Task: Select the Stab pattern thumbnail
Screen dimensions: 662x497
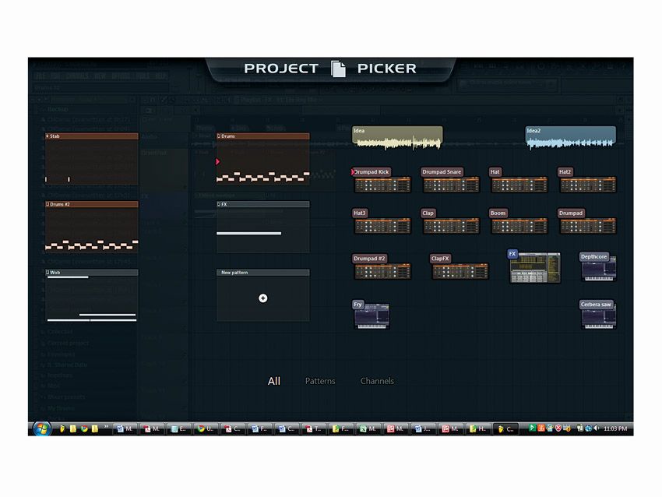Action: tap(92, 159)
